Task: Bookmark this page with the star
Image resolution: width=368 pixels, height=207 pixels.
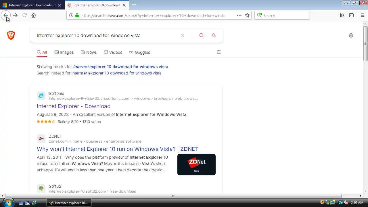Action: [x=247, y=16]
